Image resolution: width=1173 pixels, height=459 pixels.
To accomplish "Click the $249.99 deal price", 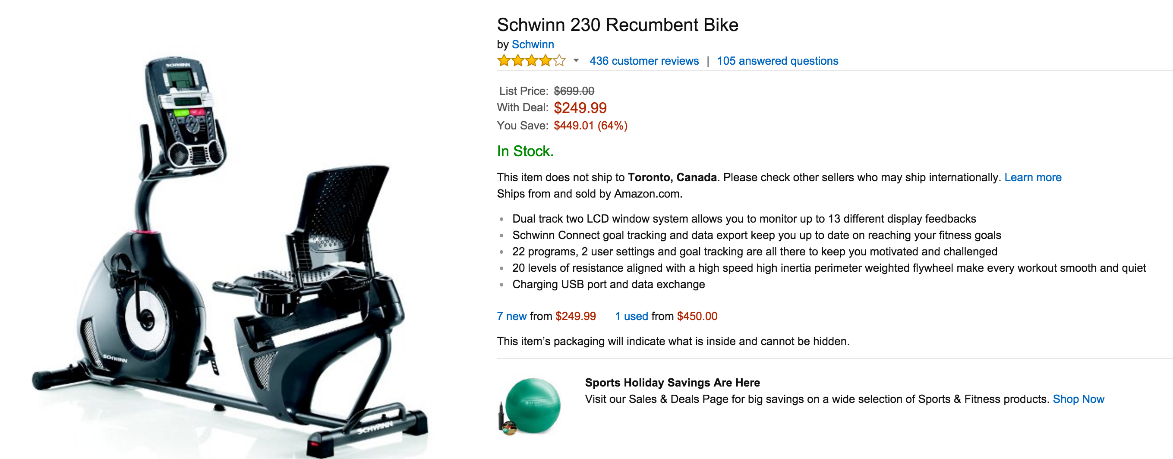I will point(580,108).
